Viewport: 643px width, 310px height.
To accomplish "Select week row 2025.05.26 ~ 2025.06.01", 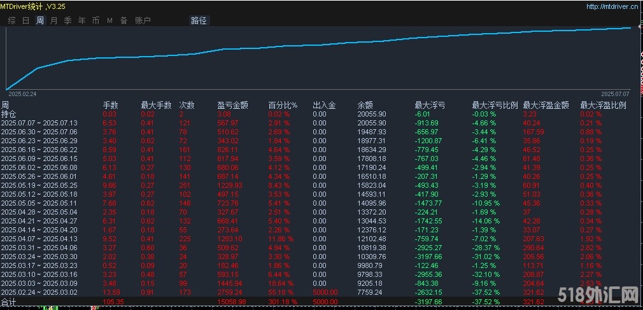I will [x=321, y=176].
